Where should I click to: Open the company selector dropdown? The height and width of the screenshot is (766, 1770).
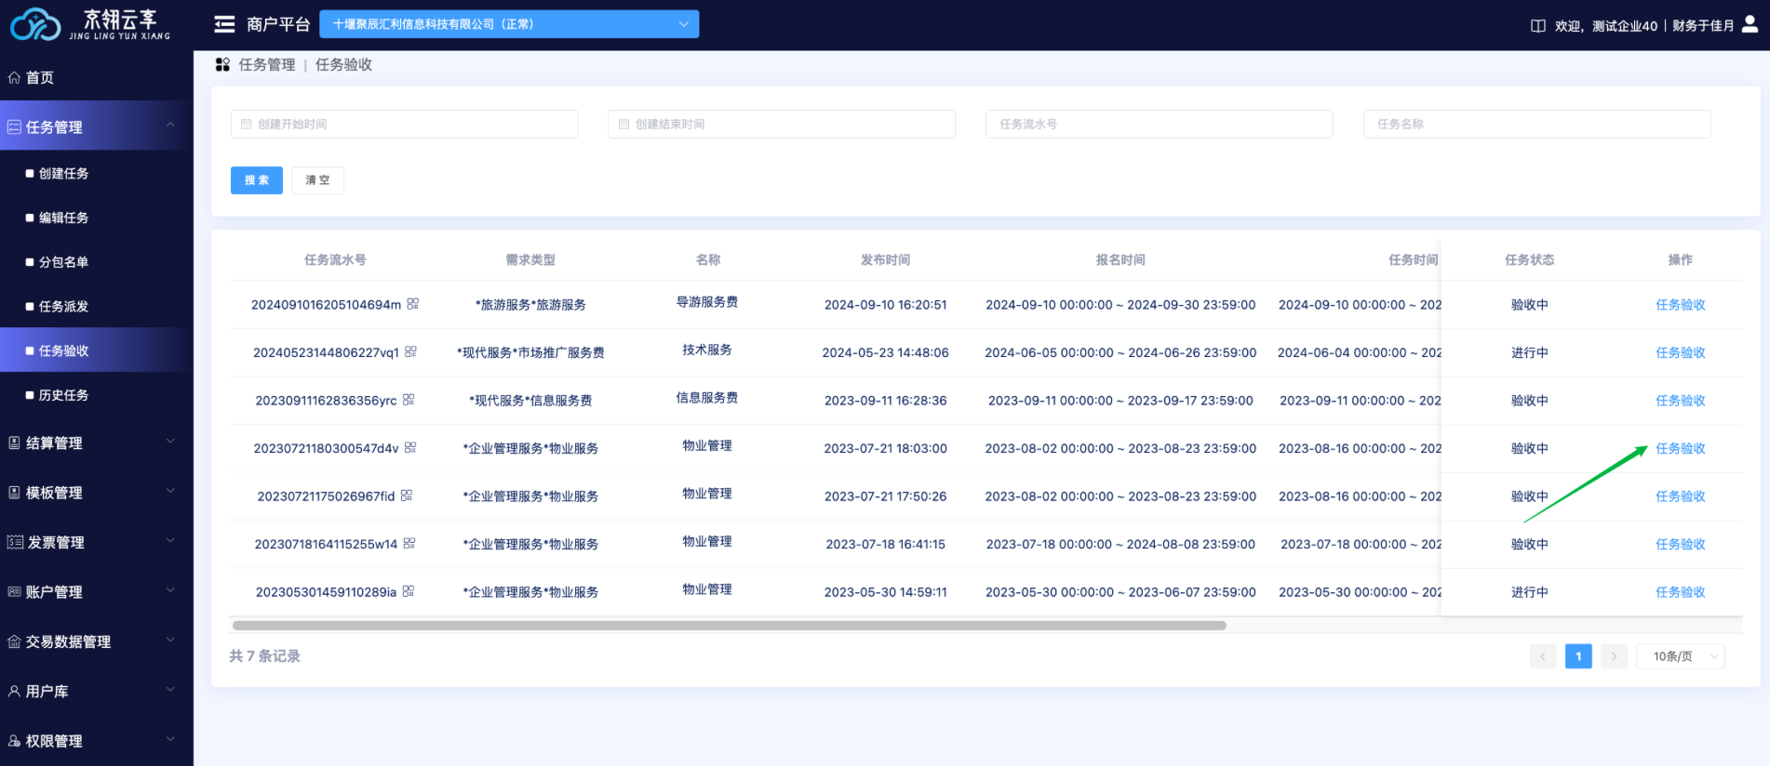tap(509, 24)
